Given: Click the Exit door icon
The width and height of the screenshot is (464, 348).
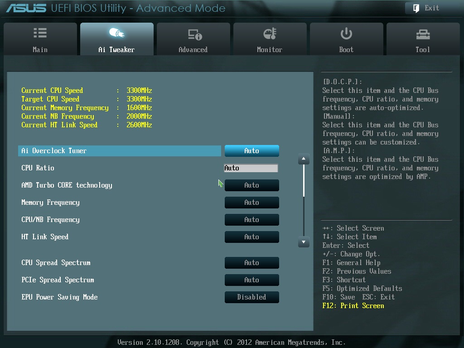Looking at the screenshot, I should [416, 8].
